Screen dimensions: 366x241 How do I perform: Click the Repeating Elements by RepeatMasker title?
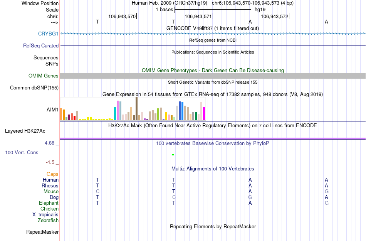(213, 226)
